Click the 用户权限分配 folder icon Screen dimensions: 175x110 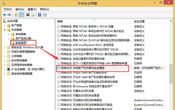click(13, 39)
